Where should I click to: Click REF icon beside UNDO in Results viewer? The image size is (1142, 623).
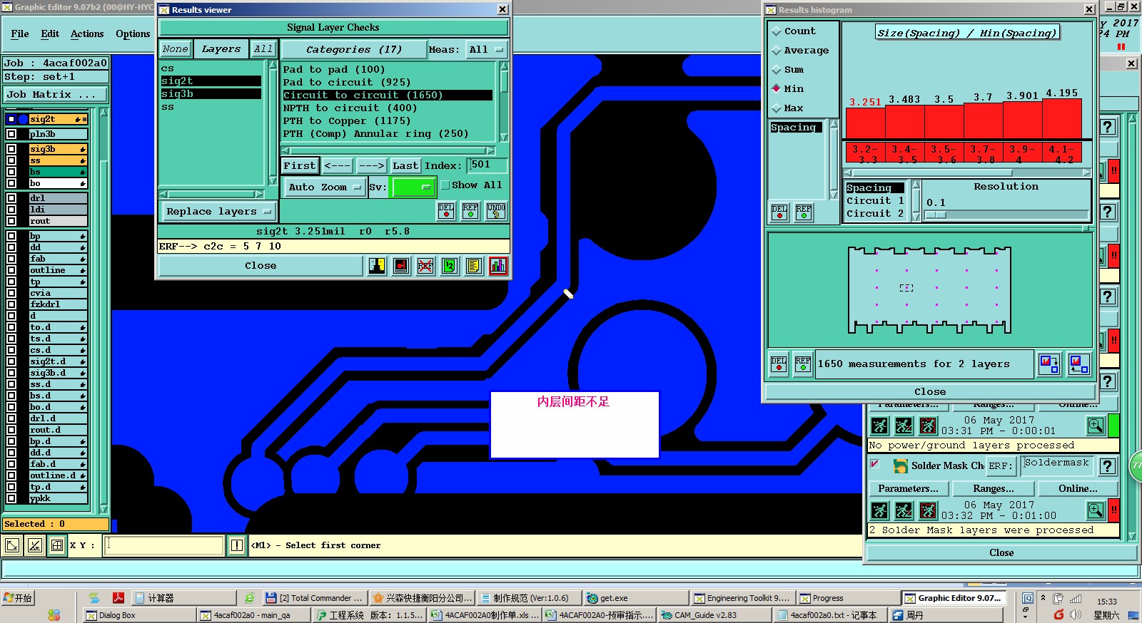pyautogui.click(x=470, y=211)
